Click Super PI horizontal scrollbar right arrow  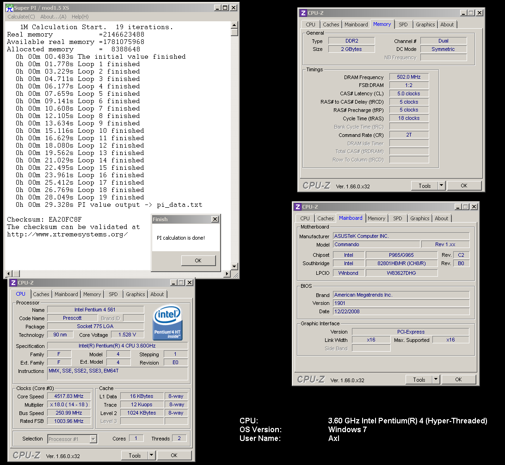point(227,273)
